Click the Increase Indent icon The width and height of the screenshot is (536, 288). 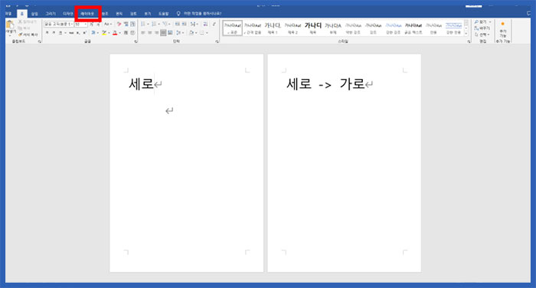pyautogui.click(x=184, y=24)
